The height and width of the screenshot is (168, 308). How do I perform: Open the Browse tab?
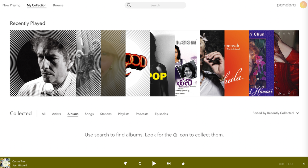tap(58, 5)
